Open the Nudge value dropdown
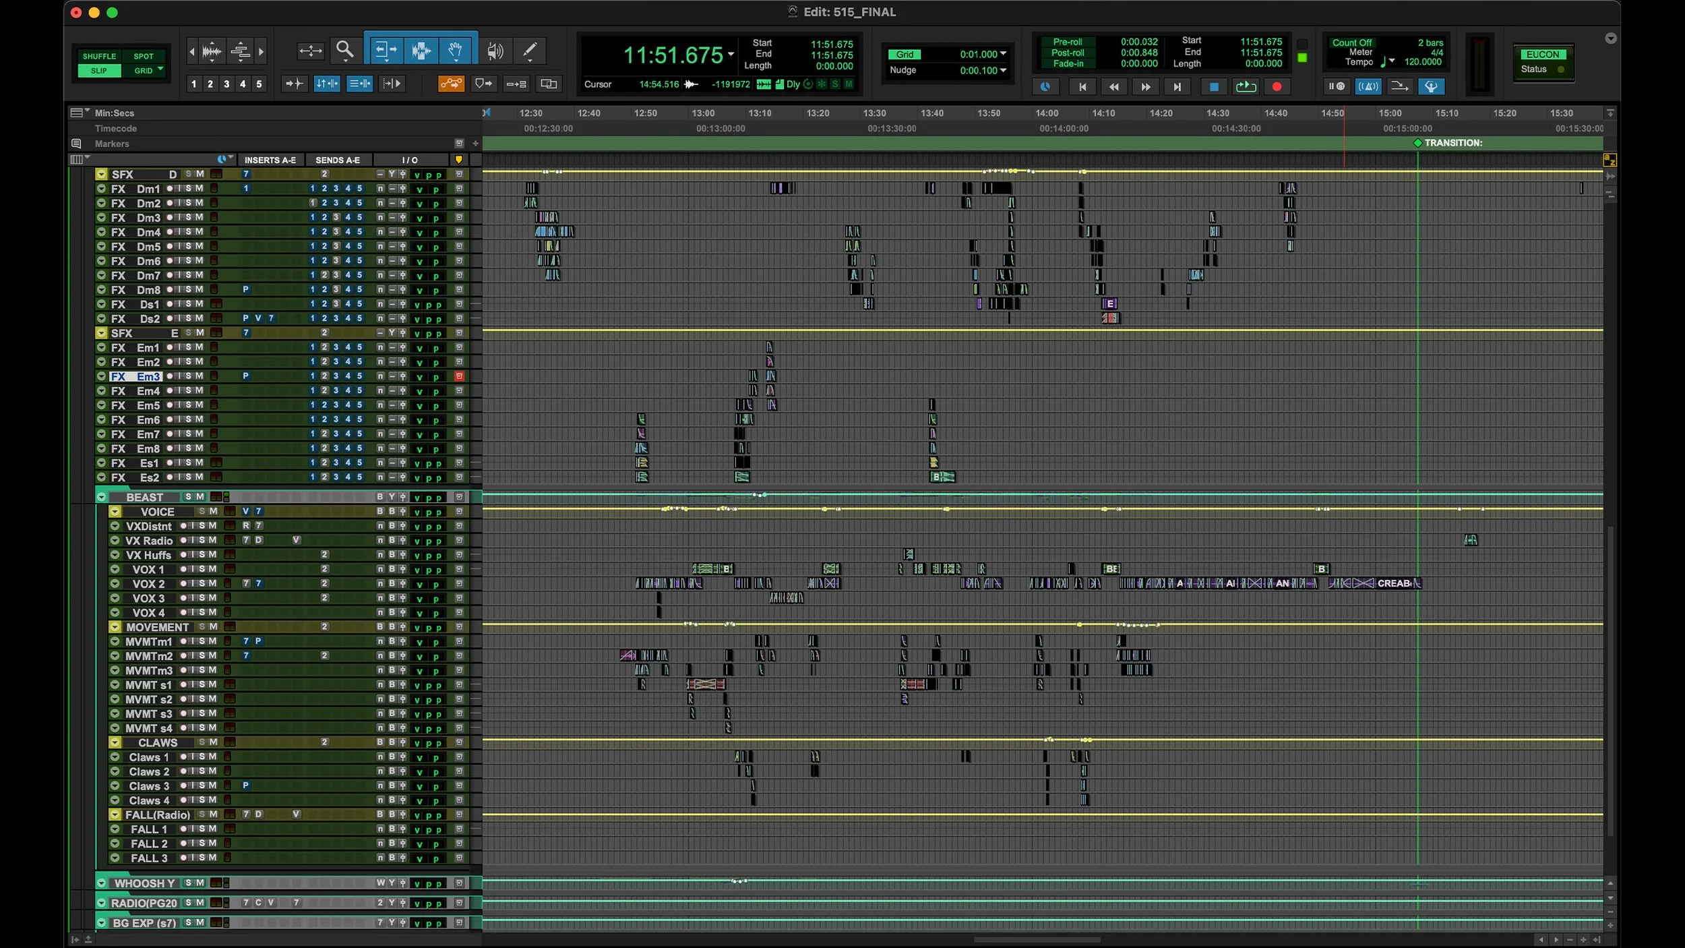 [1003, 70]
